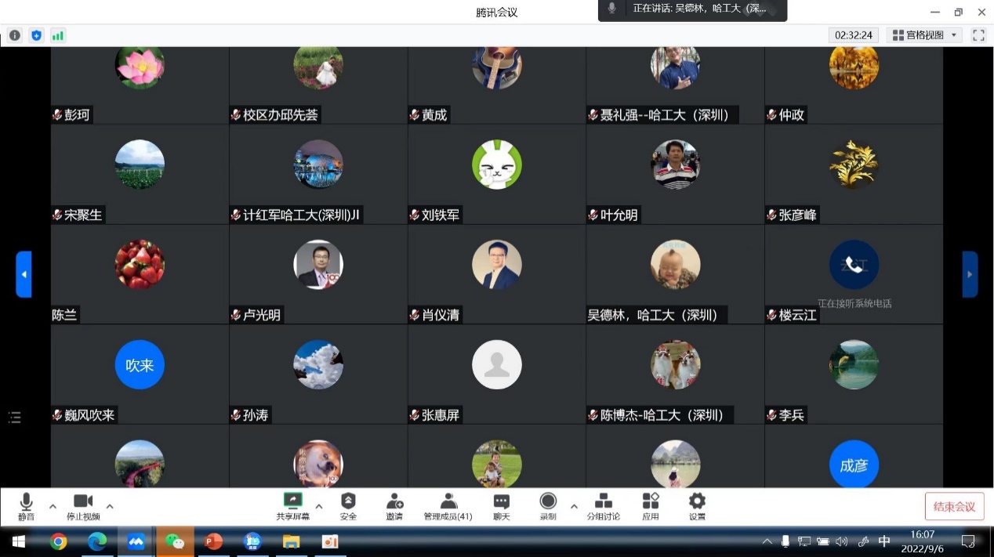Open 分组讨论 breakout rooms
Viewport: 994px width, 557px height.
pos(603,502)
